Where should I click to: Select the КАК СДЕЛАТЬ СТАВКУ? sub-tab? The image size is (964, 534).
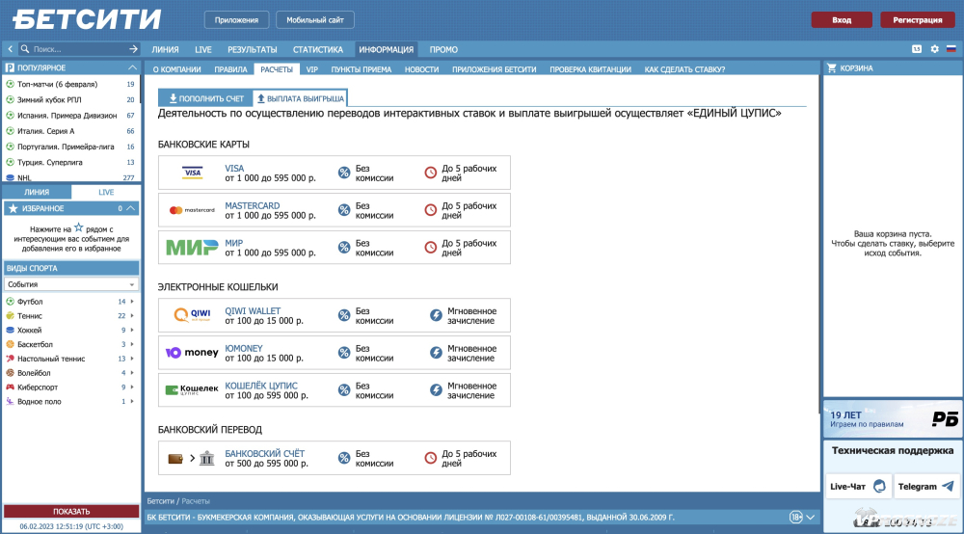tap(684, 69)
